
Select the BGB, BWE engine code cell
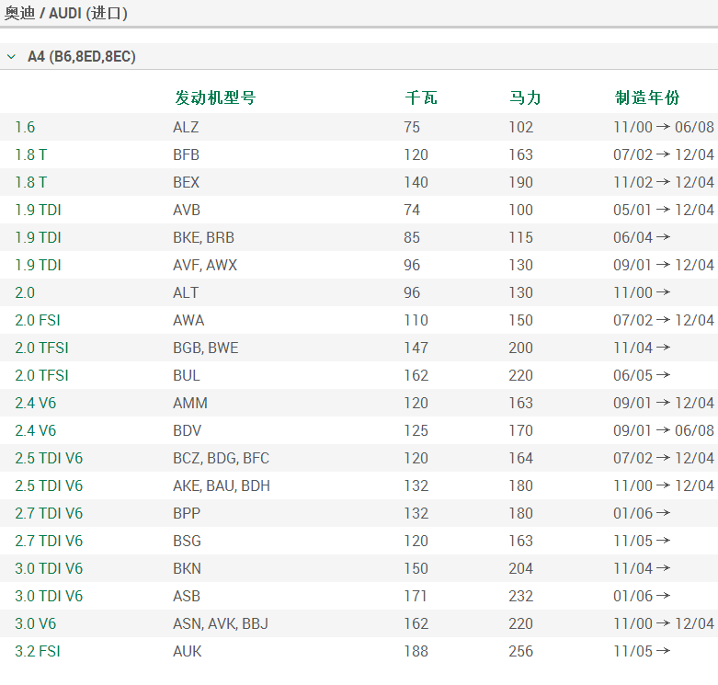point(206,348)
